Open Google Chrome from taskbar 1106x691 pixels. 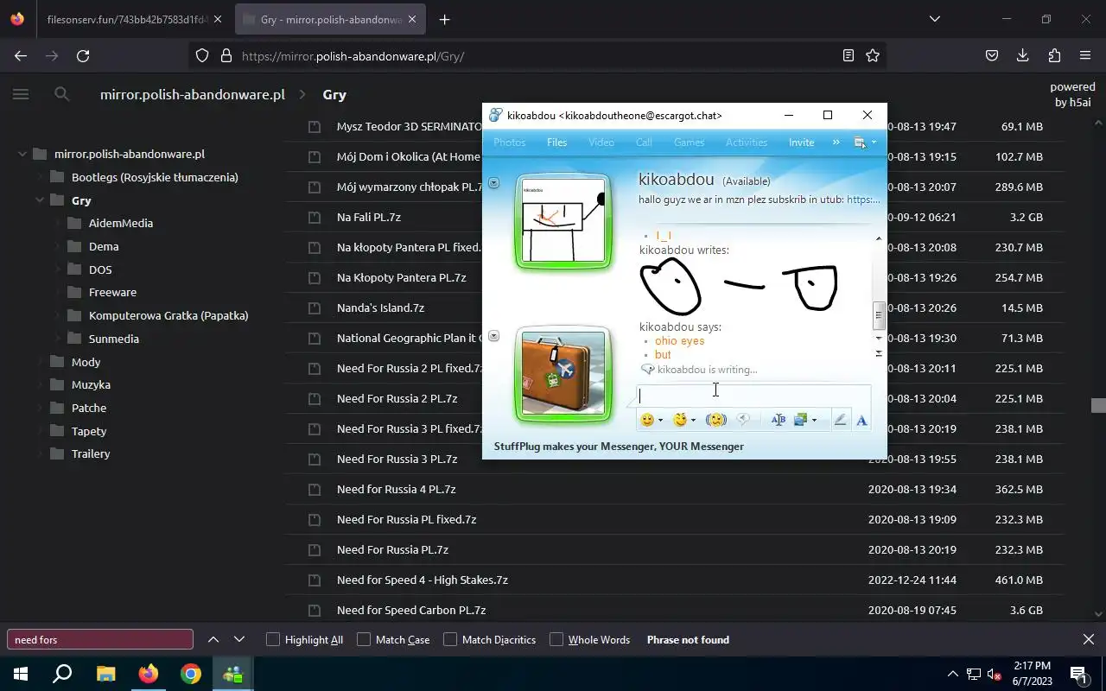pyautogui.click(x=191, y=674)
